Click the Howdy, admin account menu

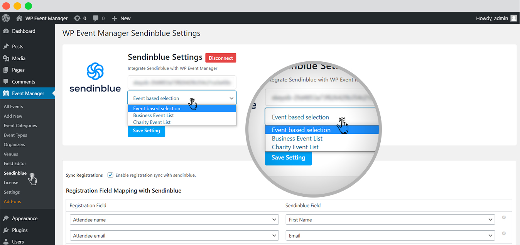pyautogui.click(x=496, y=18)
